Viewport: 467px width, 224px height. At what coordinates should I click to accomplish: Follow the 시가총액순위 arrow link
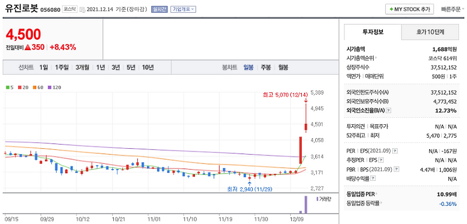point(376,58)
